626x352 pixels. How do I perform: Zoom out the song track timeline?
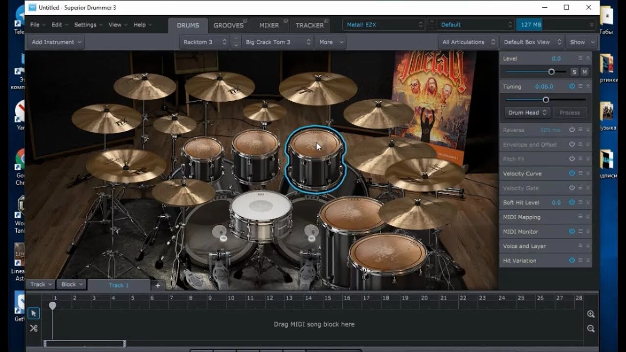tap(591, 329)
